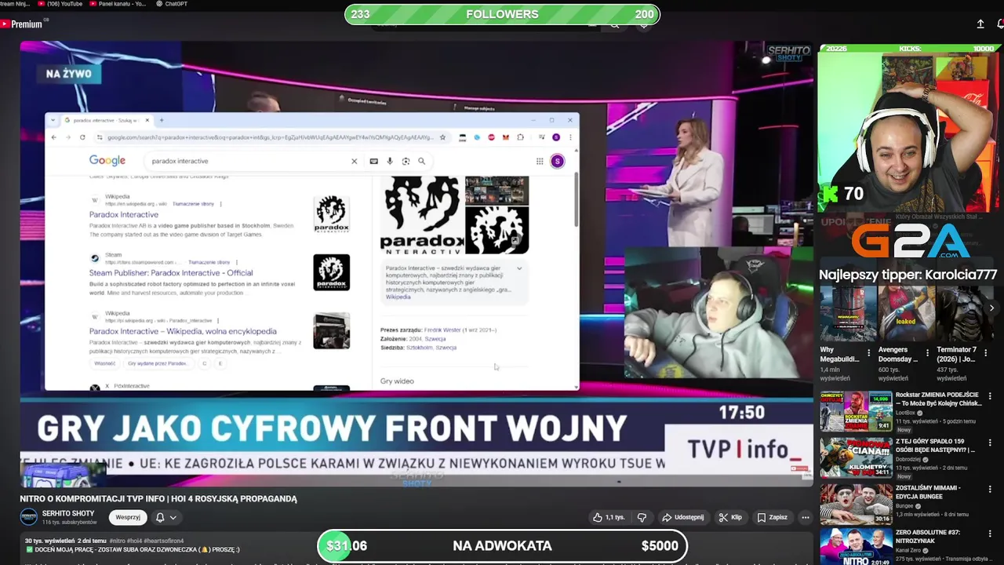Open the upload icon in YouTube header

point(980,24)
